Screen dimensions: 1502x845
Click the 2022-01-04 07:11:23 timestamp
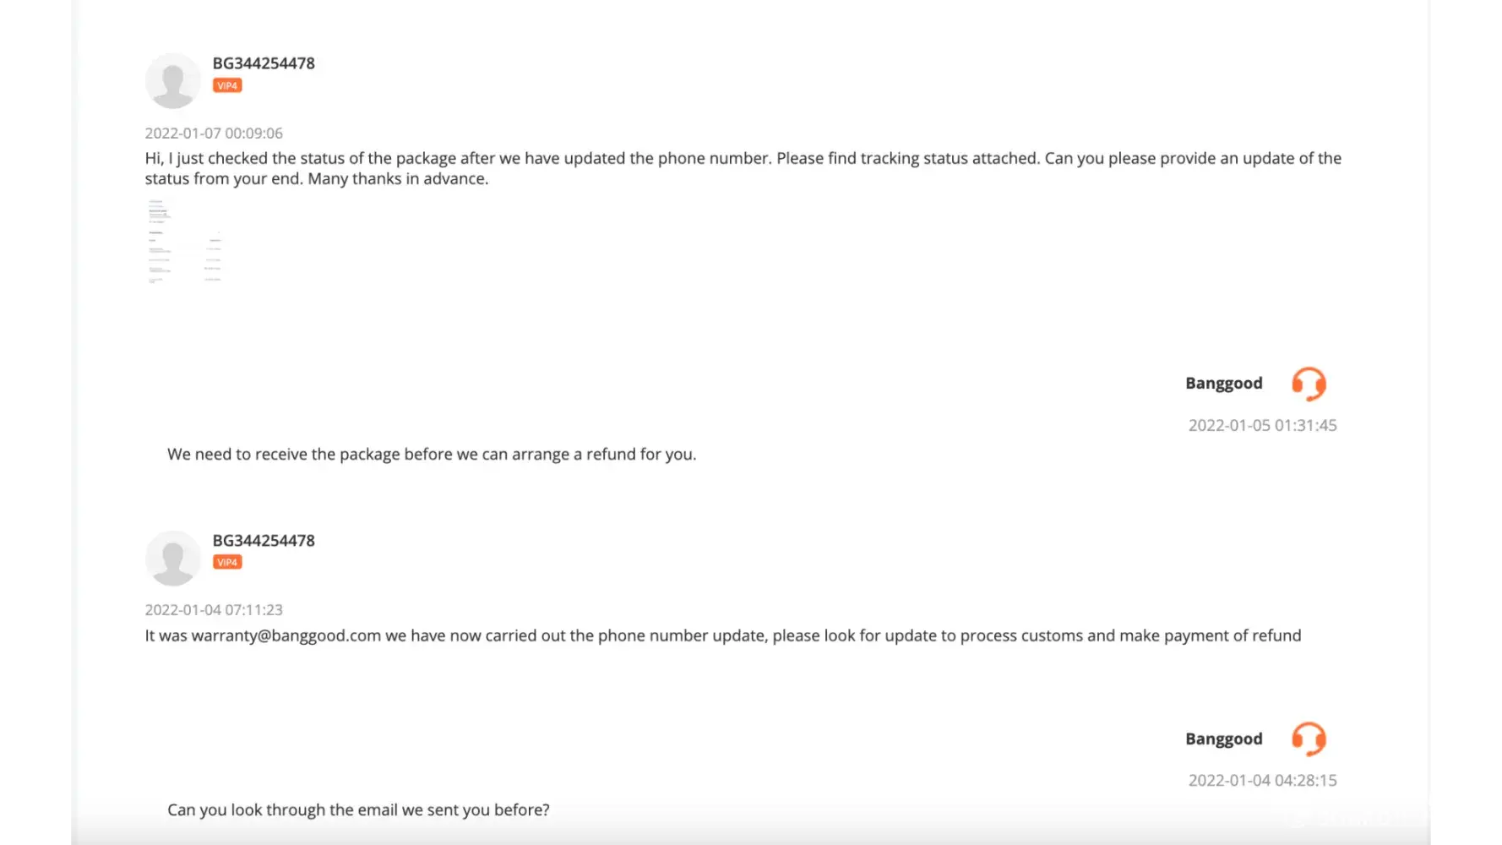214,610
